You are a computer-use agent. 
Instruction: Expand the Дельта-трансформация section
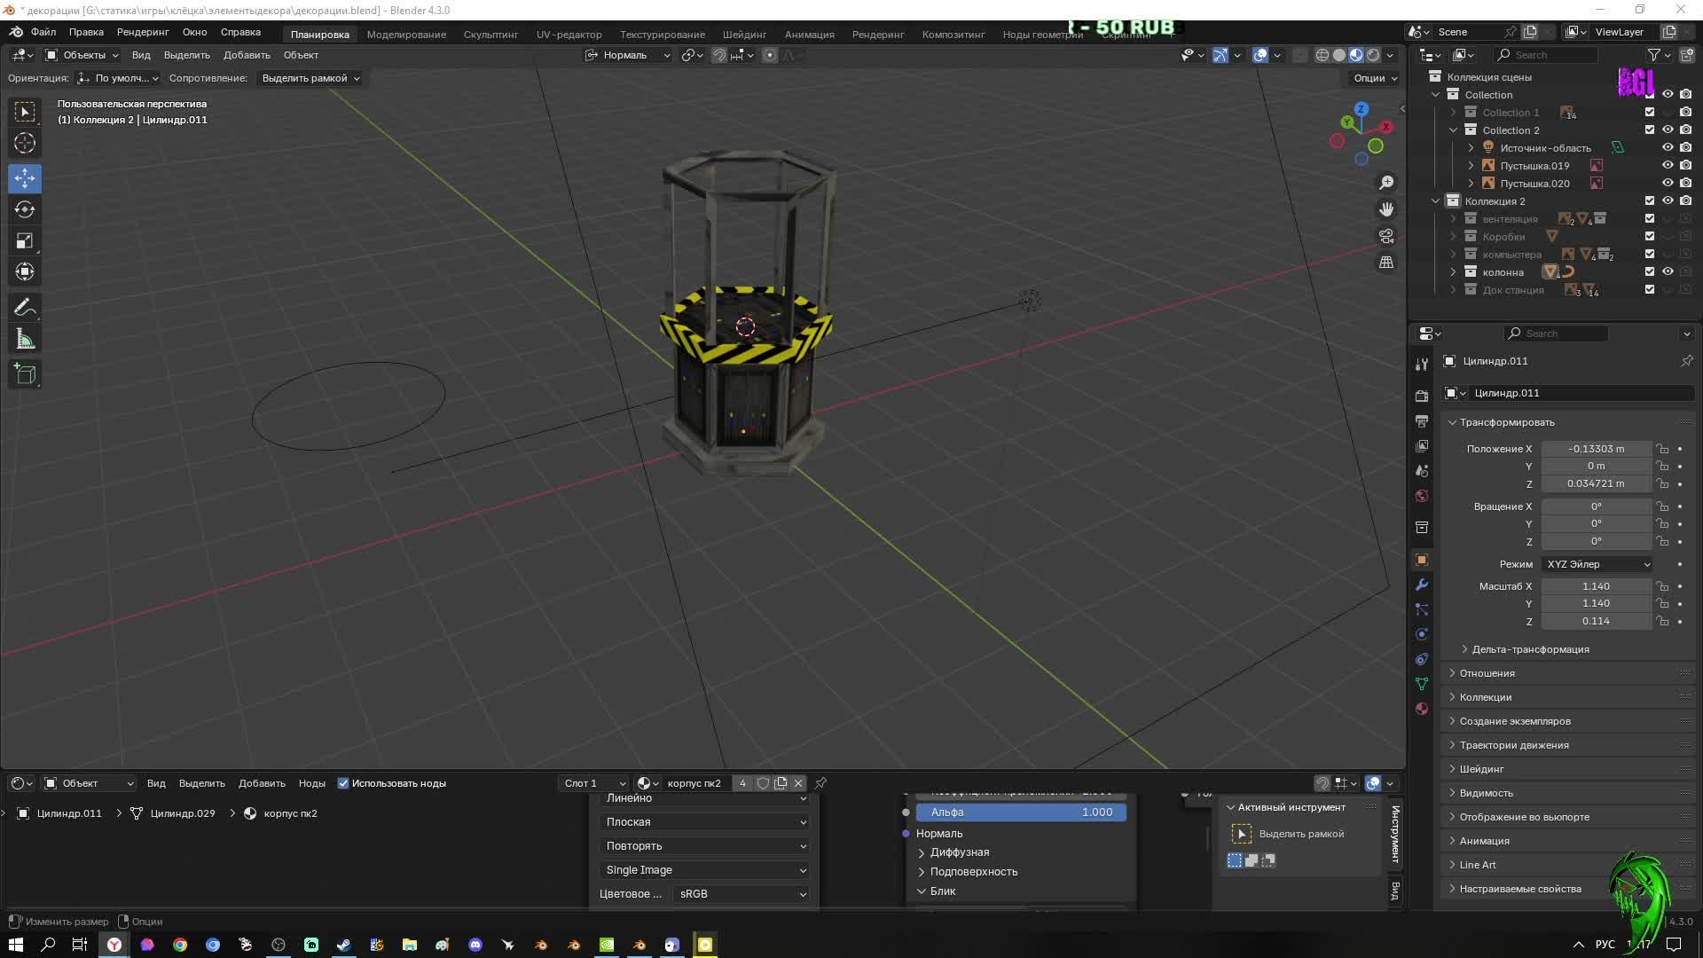[x=1530, y=649]
